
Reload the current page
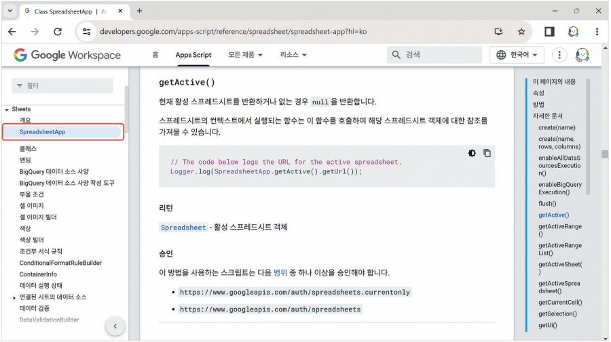[58, 32]
